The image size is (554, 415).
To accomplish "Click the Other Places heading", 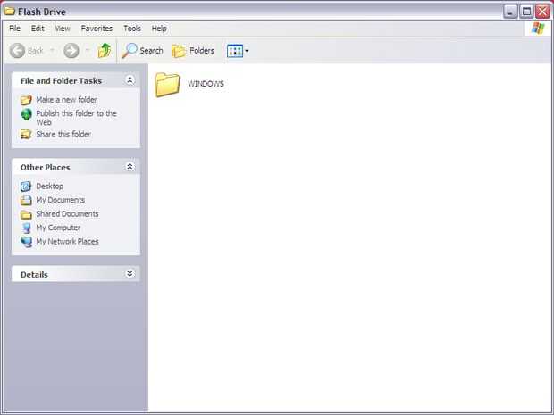I will tap(46, 167).
